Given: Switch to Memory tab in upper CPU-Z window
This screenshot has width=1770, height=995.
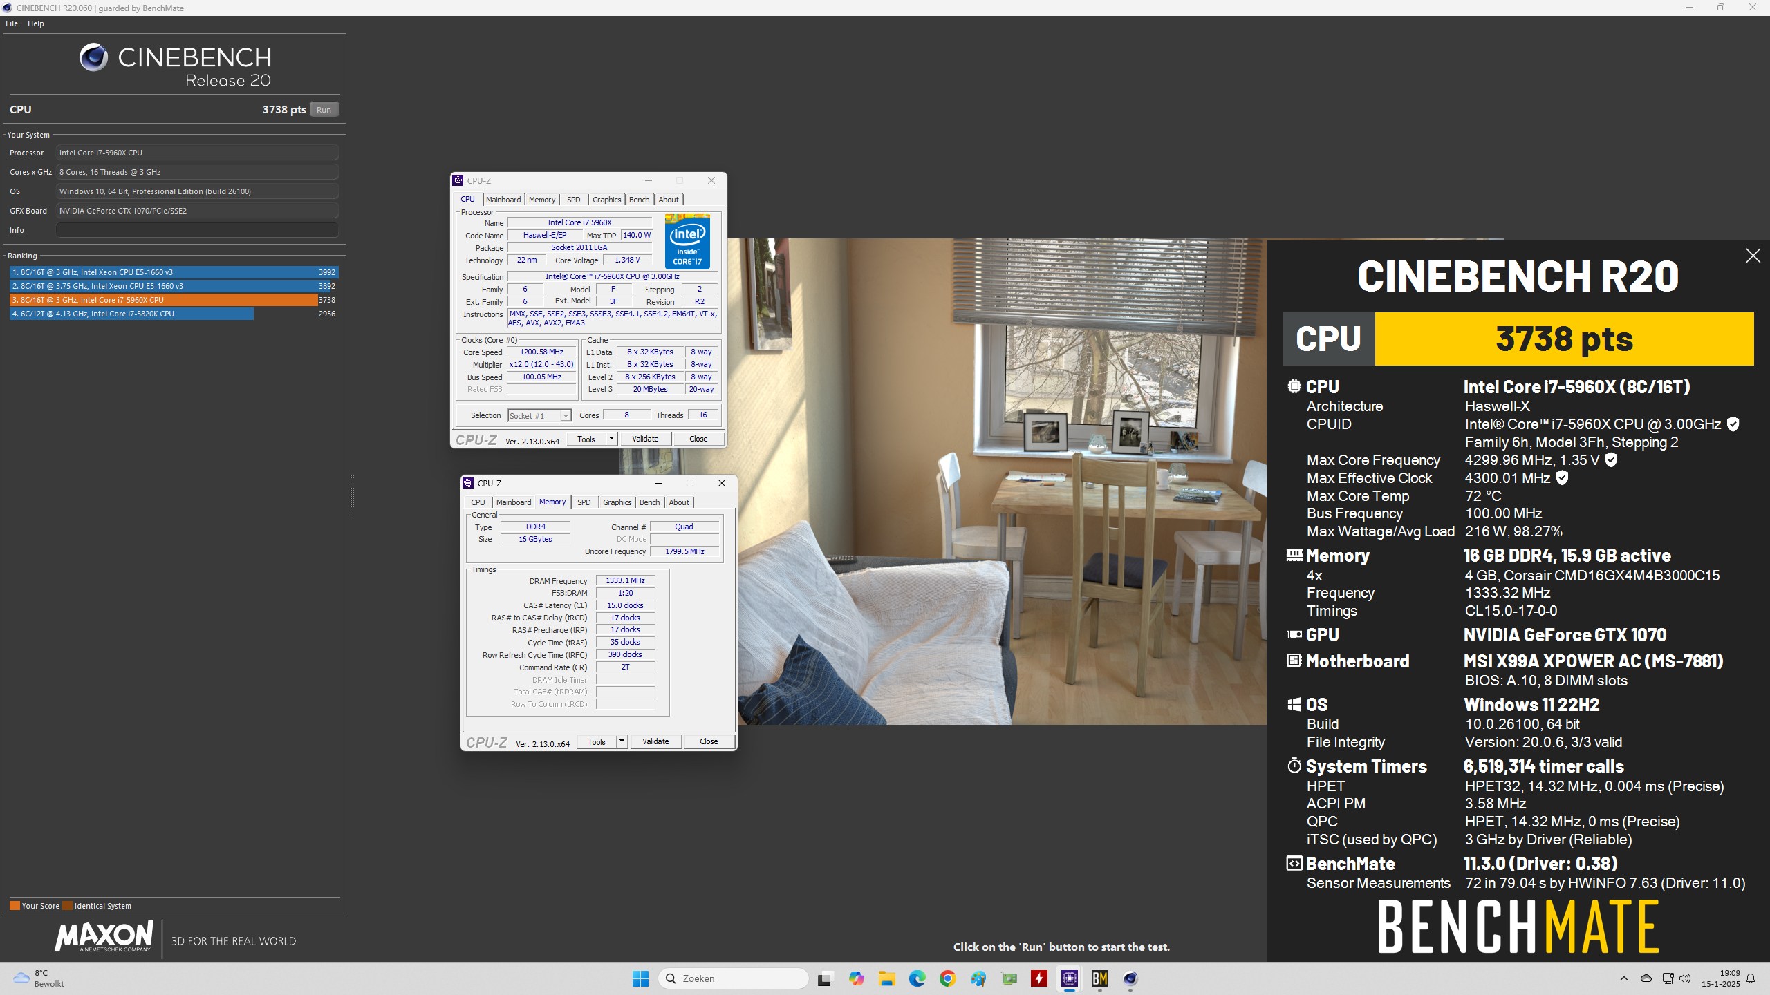Looking at the screenshot, I should tap(542, 200).
